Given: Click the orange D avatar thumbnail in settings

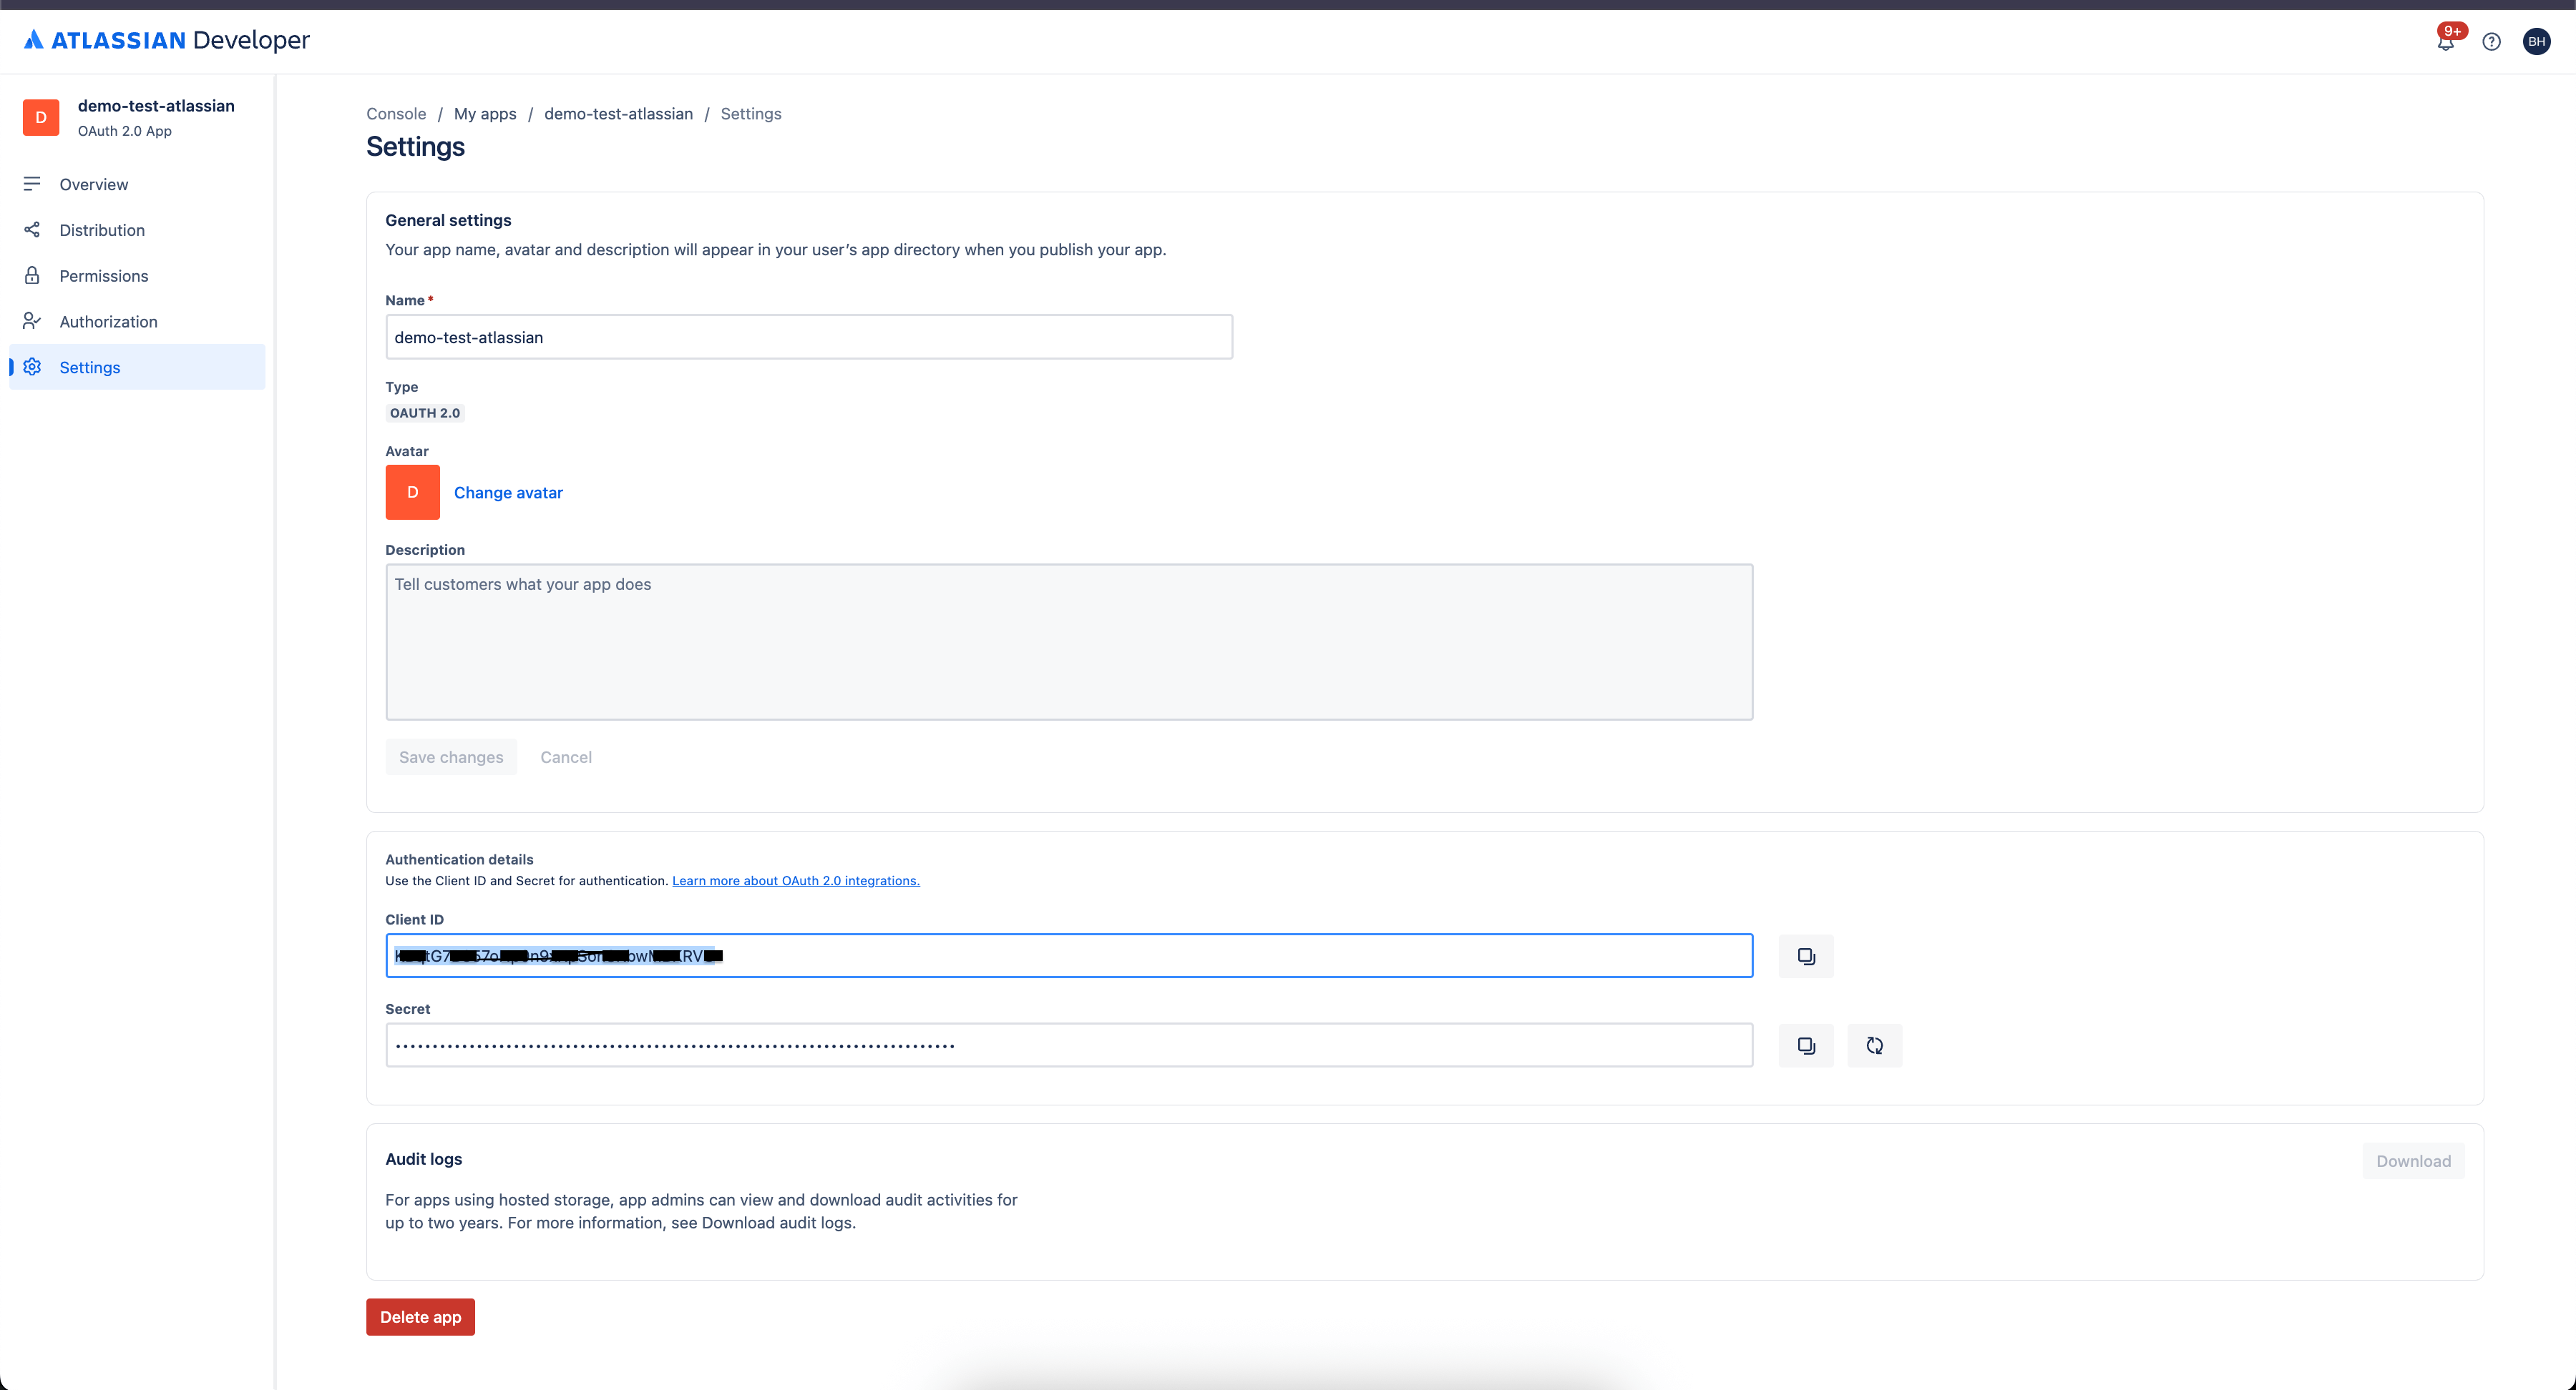Looking at the screenshot, I should [x=413, y=493].
